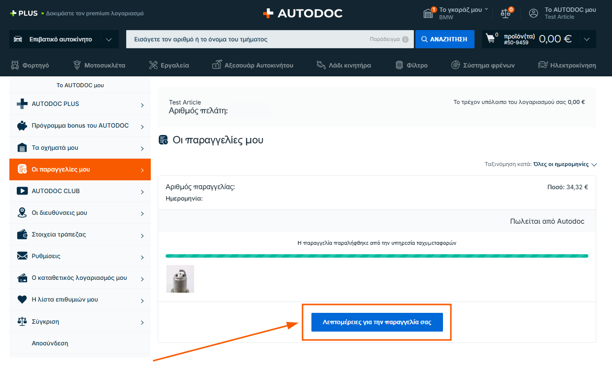
Task: Expand the Τα οχήματά μου chevron
Action: tap(142, 148)
